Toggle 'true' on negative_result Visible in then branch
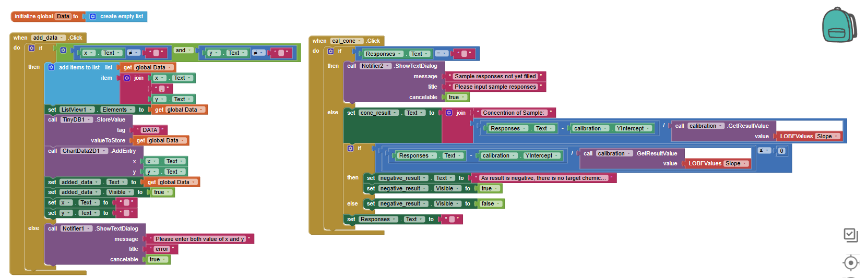Image resolution: width=867 pixels, height=278 pixels. click(x=490, y=188)
